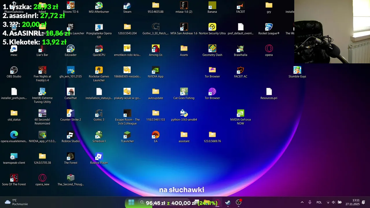Image resolution: width=370 pixels, height=208 pixels.
Task: Launch Stumble Guys from the desktop
Action: pos(297,72)
